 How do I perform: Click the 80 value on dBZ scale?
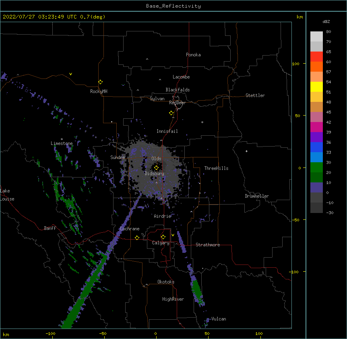pyautogui.click(x=328, y=32)
